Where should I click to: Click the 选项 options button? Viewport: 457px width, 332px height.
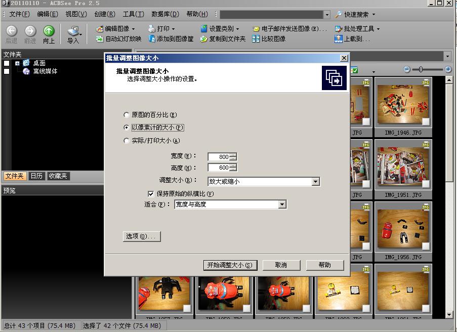tap(141, 236)
